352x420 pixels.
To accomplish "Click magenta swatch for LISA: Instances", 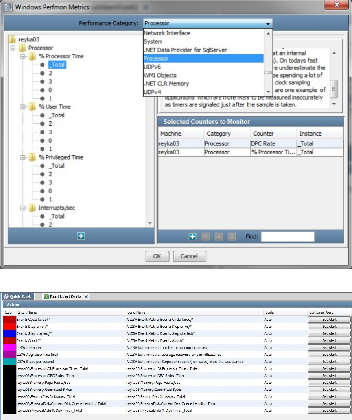I will pos(10,347).
